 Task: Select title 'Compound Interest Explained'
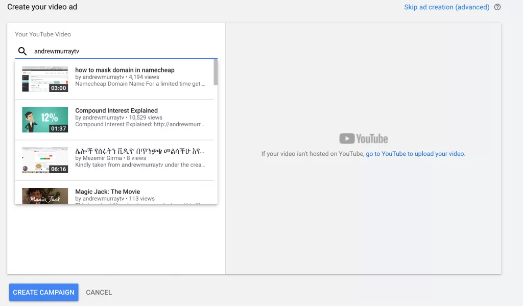tap(116, 110)
